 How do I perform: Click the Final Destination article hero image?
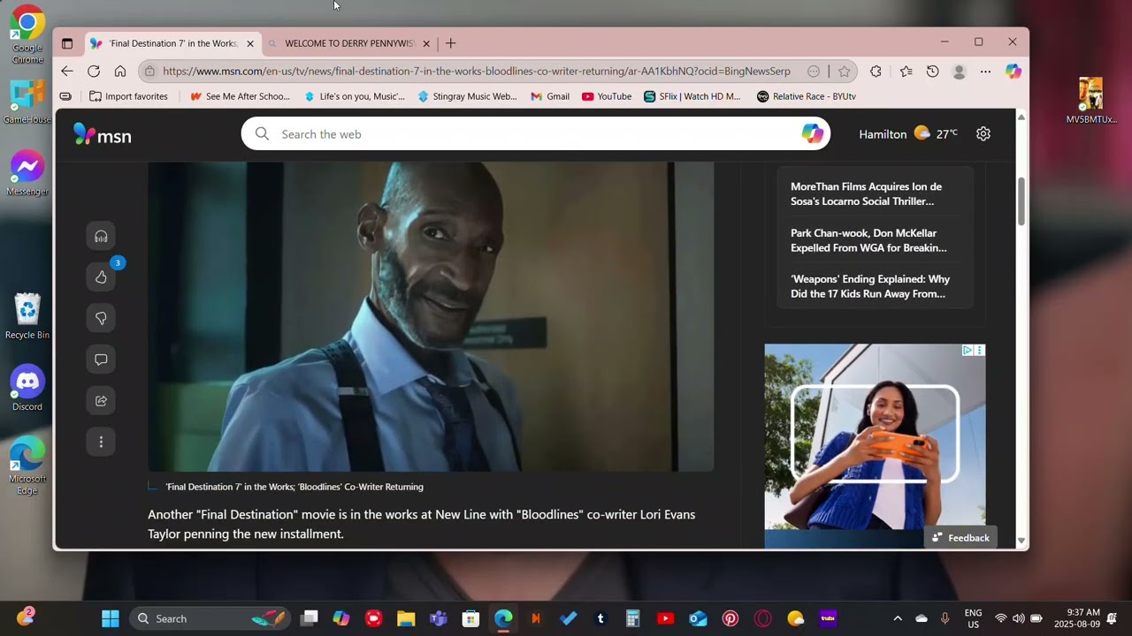(x=431, y=316)
